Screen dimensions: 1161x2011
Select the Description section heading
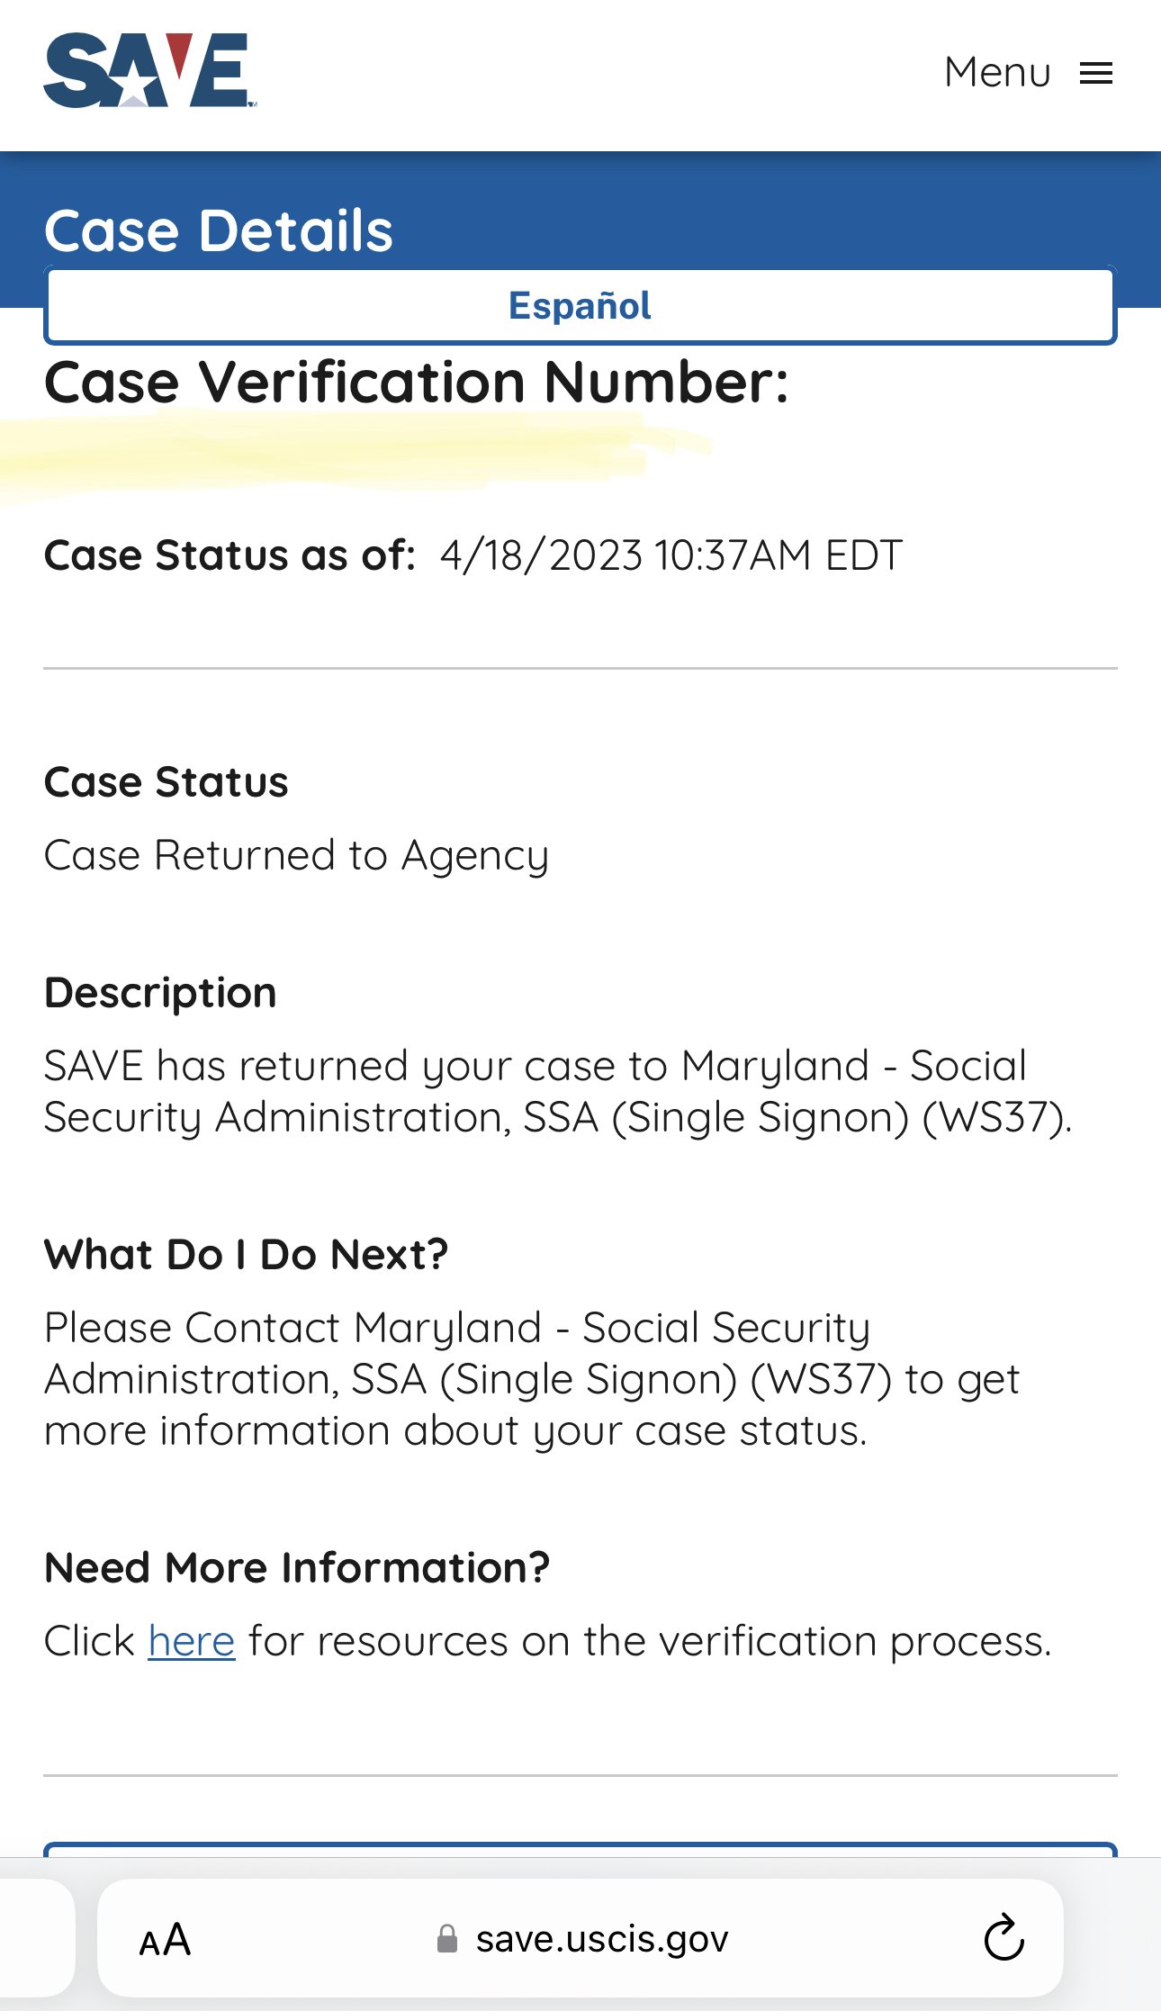(x=160, y=993)
